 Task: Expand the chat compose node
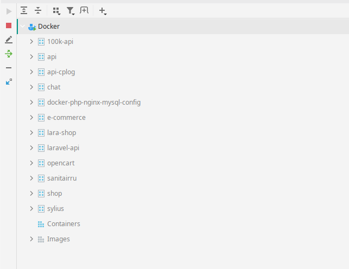(x=31, y=87)
